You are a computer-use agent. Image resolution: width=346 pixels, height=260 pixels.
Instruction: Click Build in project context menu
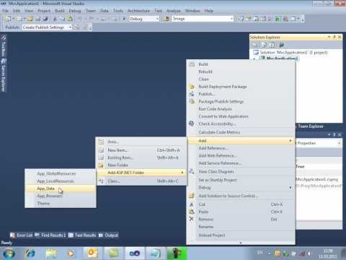click(241, 64)
